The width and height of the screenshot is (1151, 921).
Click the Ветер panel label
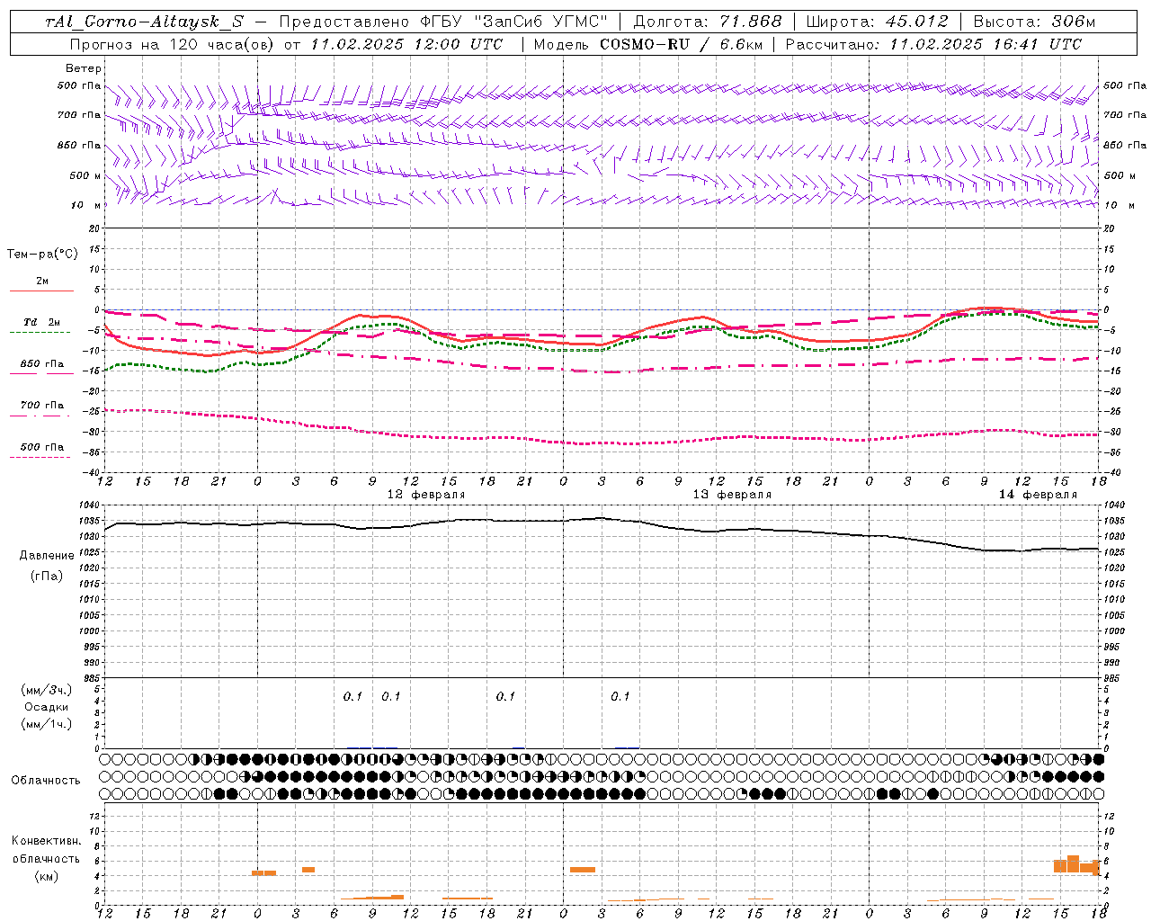(x=84, y=68)
